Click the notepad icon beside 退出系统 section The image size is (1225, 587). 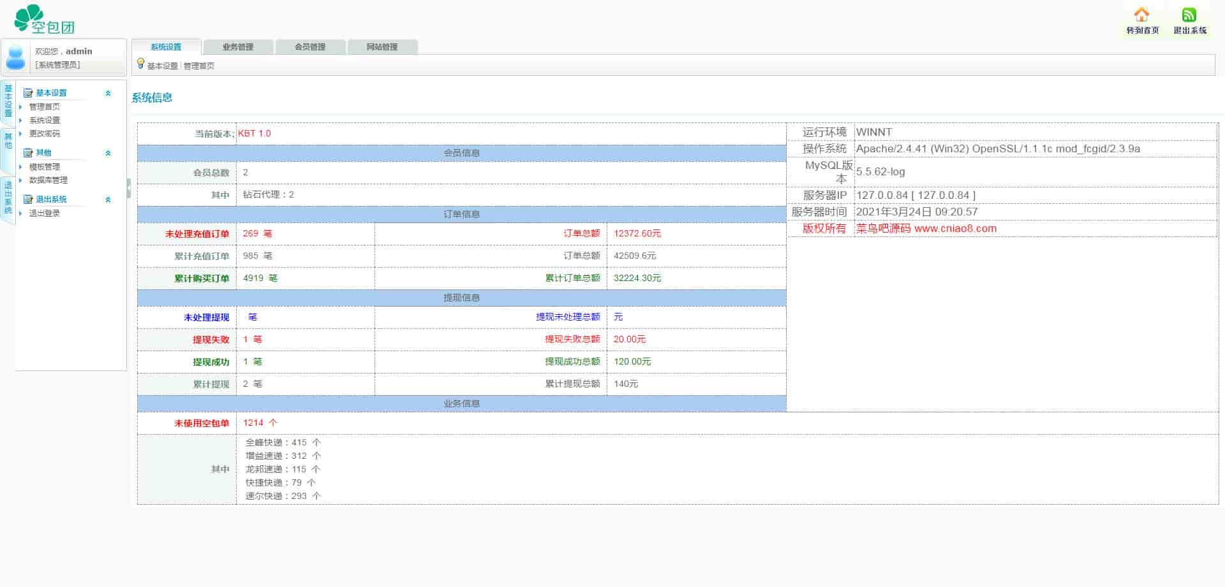pos(28,199)
